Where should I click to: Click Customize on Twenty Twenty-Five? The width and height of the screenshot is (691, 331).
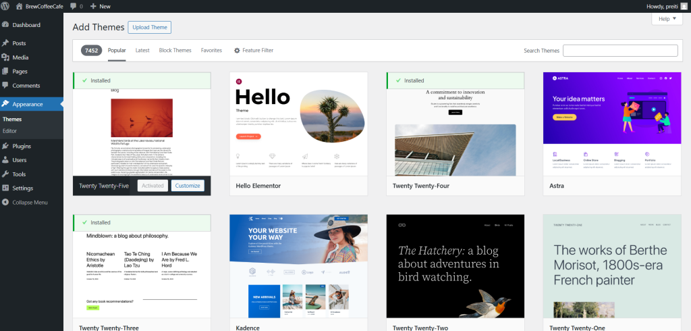188,186
